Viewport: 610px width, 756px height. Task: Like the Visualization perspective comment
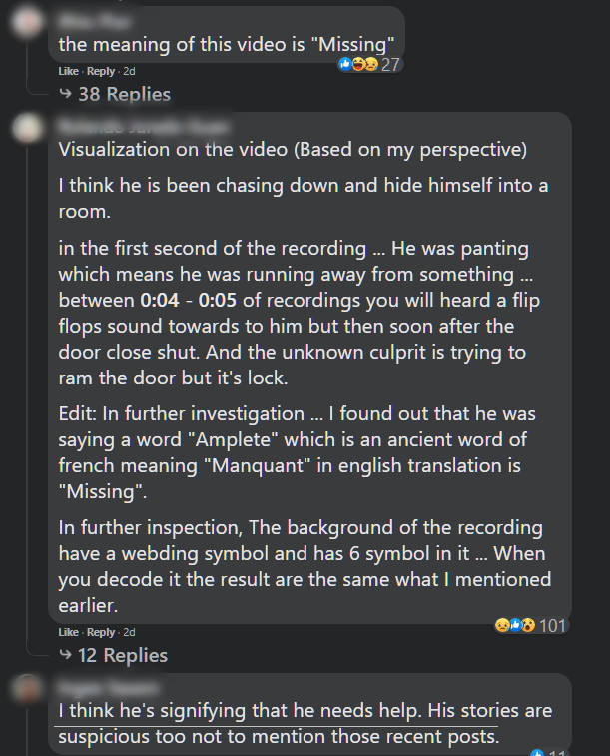pyautogui.click(x=68, y=632)
